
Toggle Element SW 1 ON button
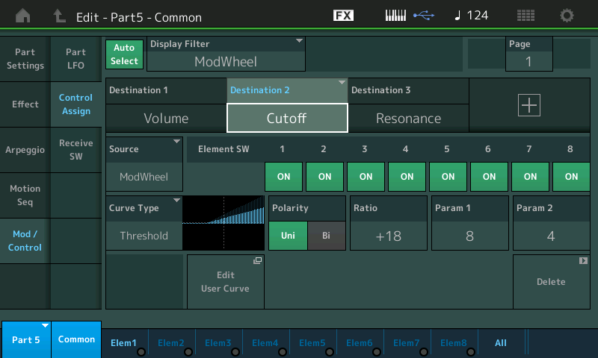click(x=283, y=177)
